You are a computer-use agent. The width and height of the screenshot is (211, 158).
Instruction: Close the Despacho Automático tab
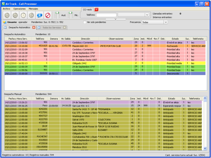point(34,28)
